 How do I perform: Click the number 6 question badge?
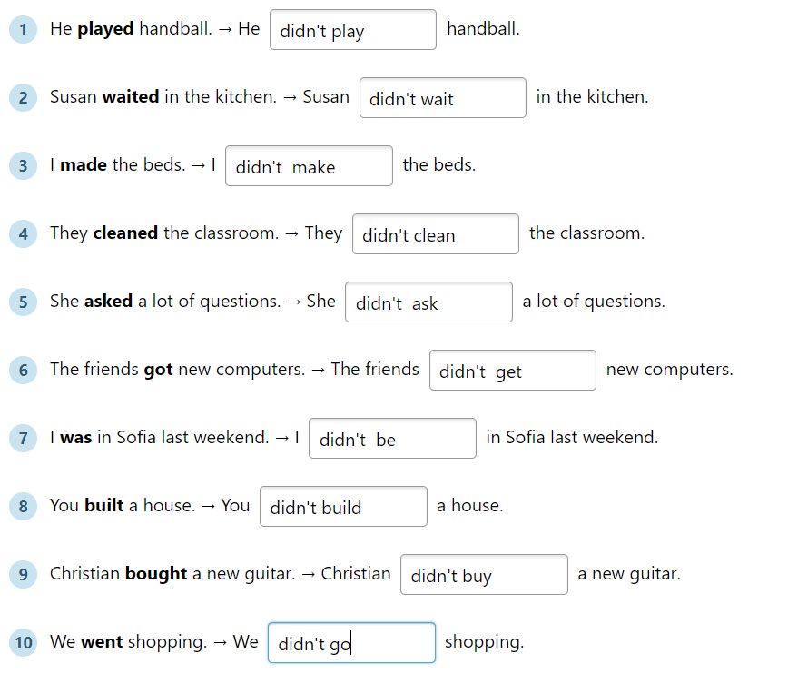(23, 370)
